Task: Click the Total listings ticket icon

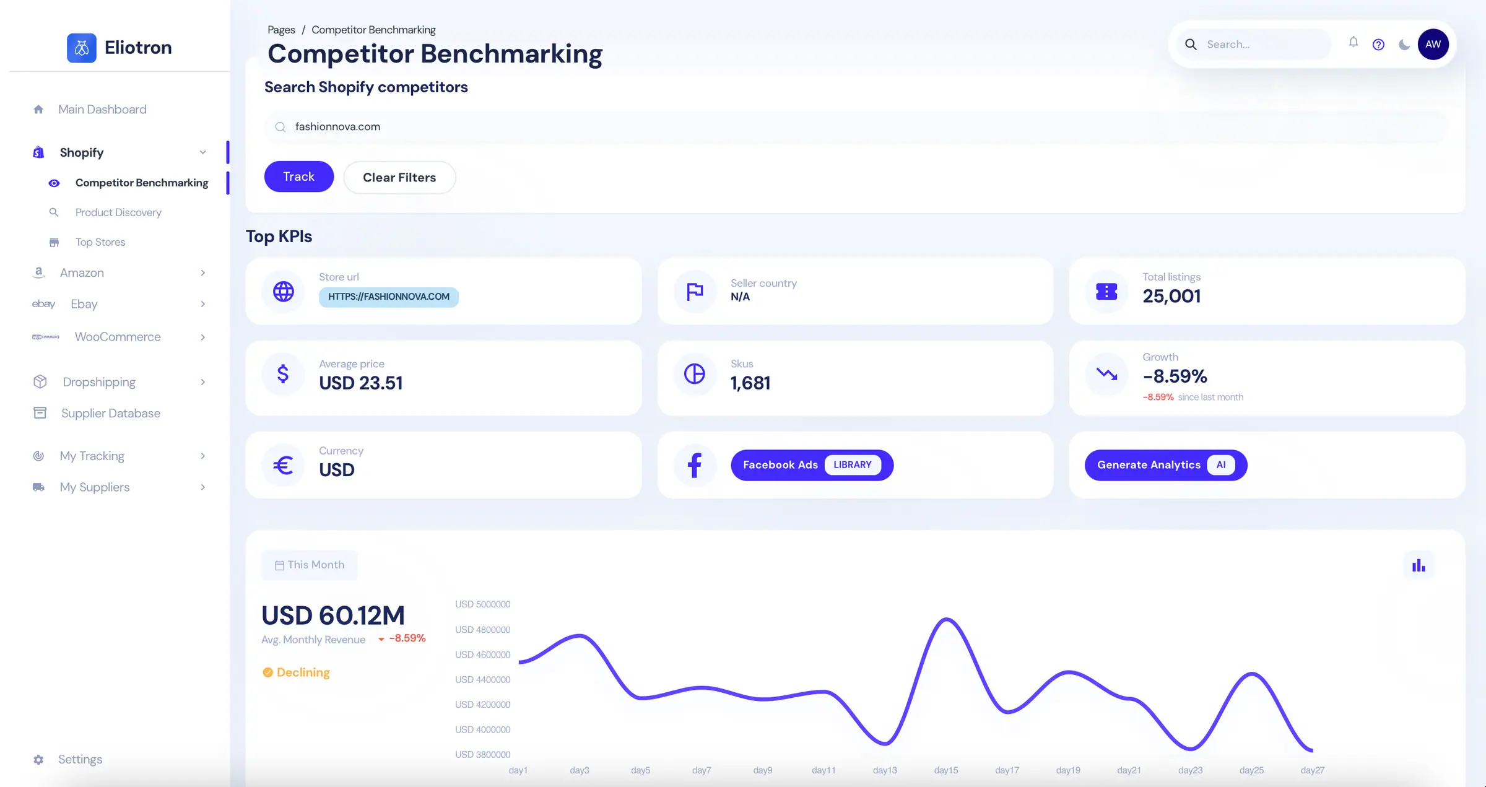Action: [1106, 292]
